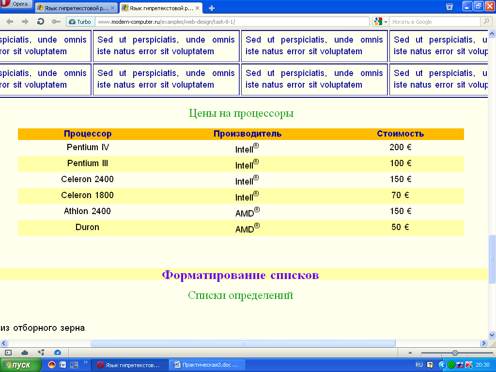Click the vertical scrollbar up arrow
Image resolution: width=496 pixels, height=372 pixels.
click(492, 33)
